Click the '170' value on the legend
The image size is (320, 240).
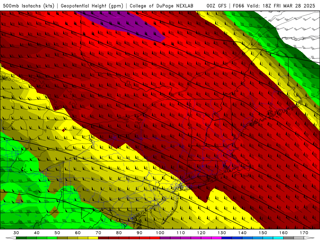[304, 233]
